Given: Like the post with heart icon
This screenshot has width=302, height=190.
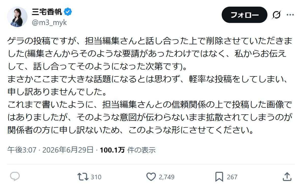Looking at the screenshot, I should [151, 177].
